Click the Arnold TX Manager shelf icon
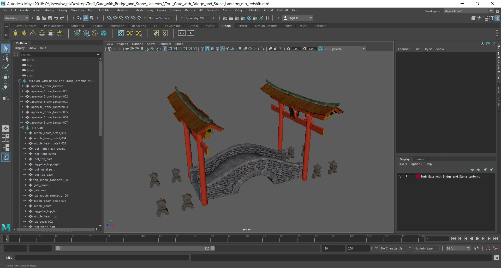501x268 pixels. (121, 33)
